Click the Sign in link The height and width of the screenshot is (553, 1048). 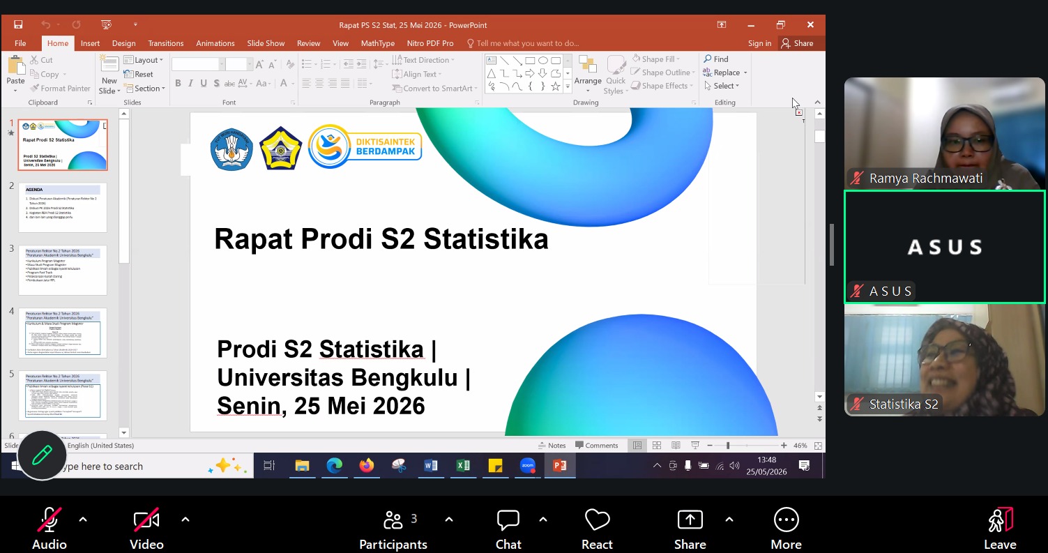(x=759, y=43)
